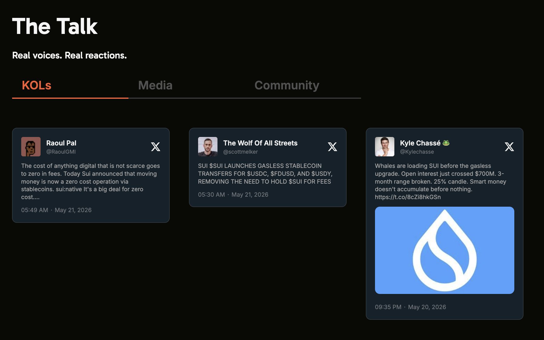The width and height of the screenshot is (544, 340).
Task: Click The Wolf Of All Streets avatar
Action: point(208,147)
